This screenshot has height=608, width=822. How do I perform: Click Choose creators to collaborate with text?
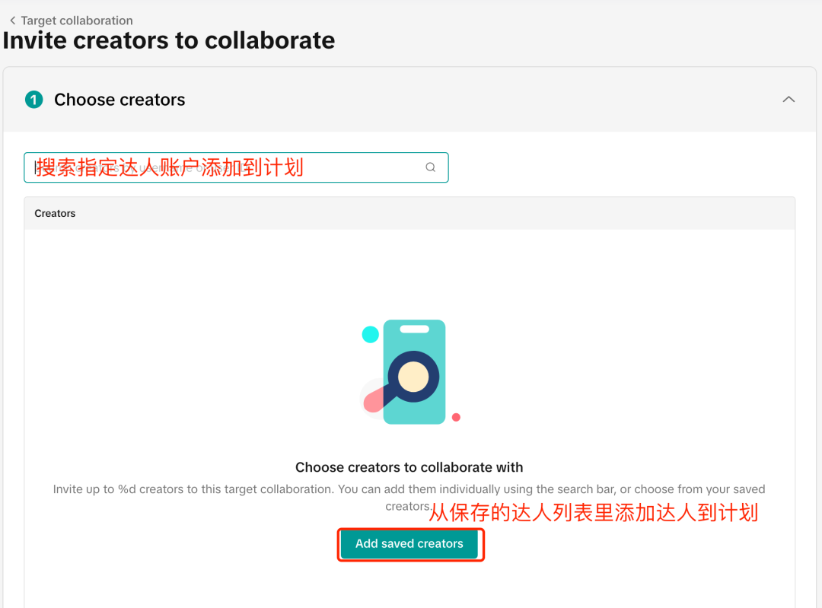(409, 467)
